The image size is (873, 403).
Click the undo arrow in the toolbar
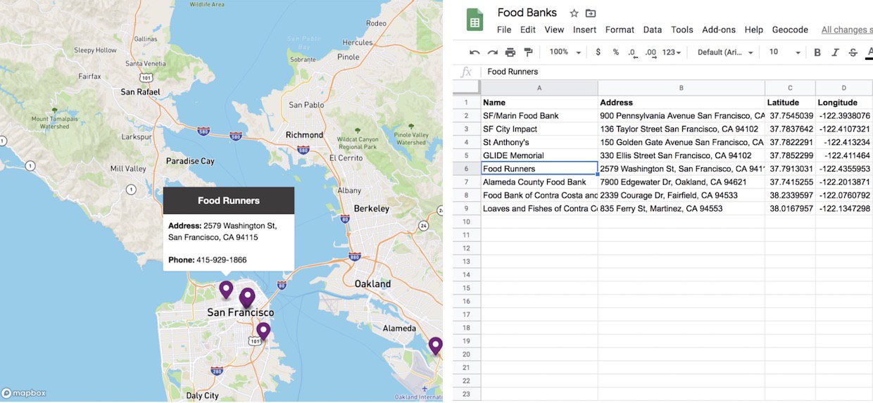tap(475, 53)
